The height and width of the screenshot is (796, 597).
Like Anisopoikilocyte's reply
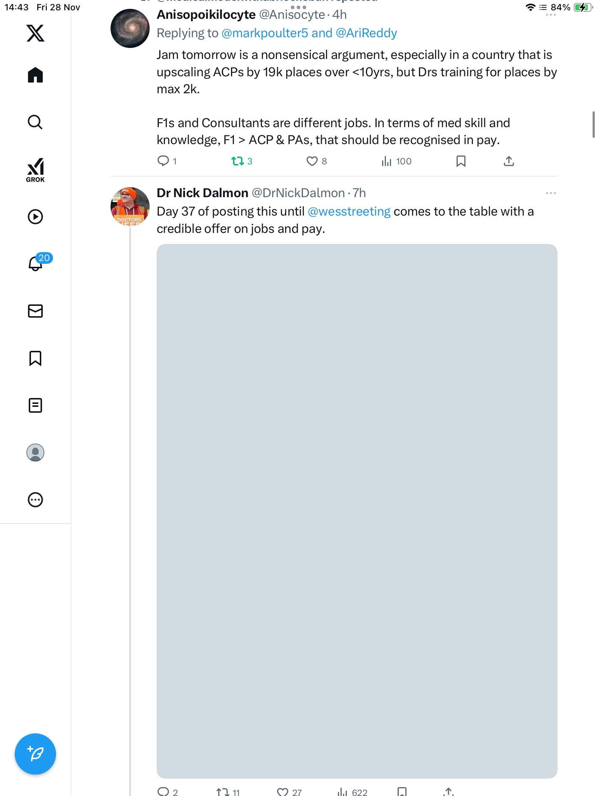tap(312, 161)
